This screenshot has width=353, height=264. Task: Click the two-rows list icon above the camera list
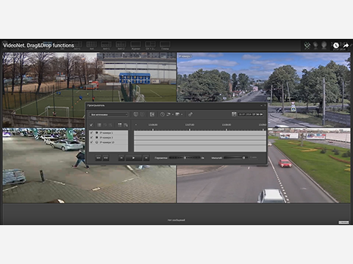pyautogui.click(x=120, y=125)
